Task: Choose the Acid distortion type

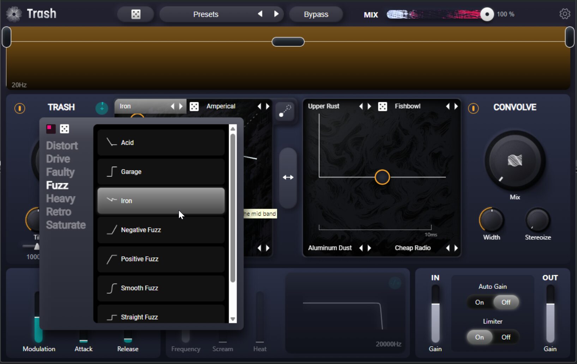Action: tap(161, 143)
